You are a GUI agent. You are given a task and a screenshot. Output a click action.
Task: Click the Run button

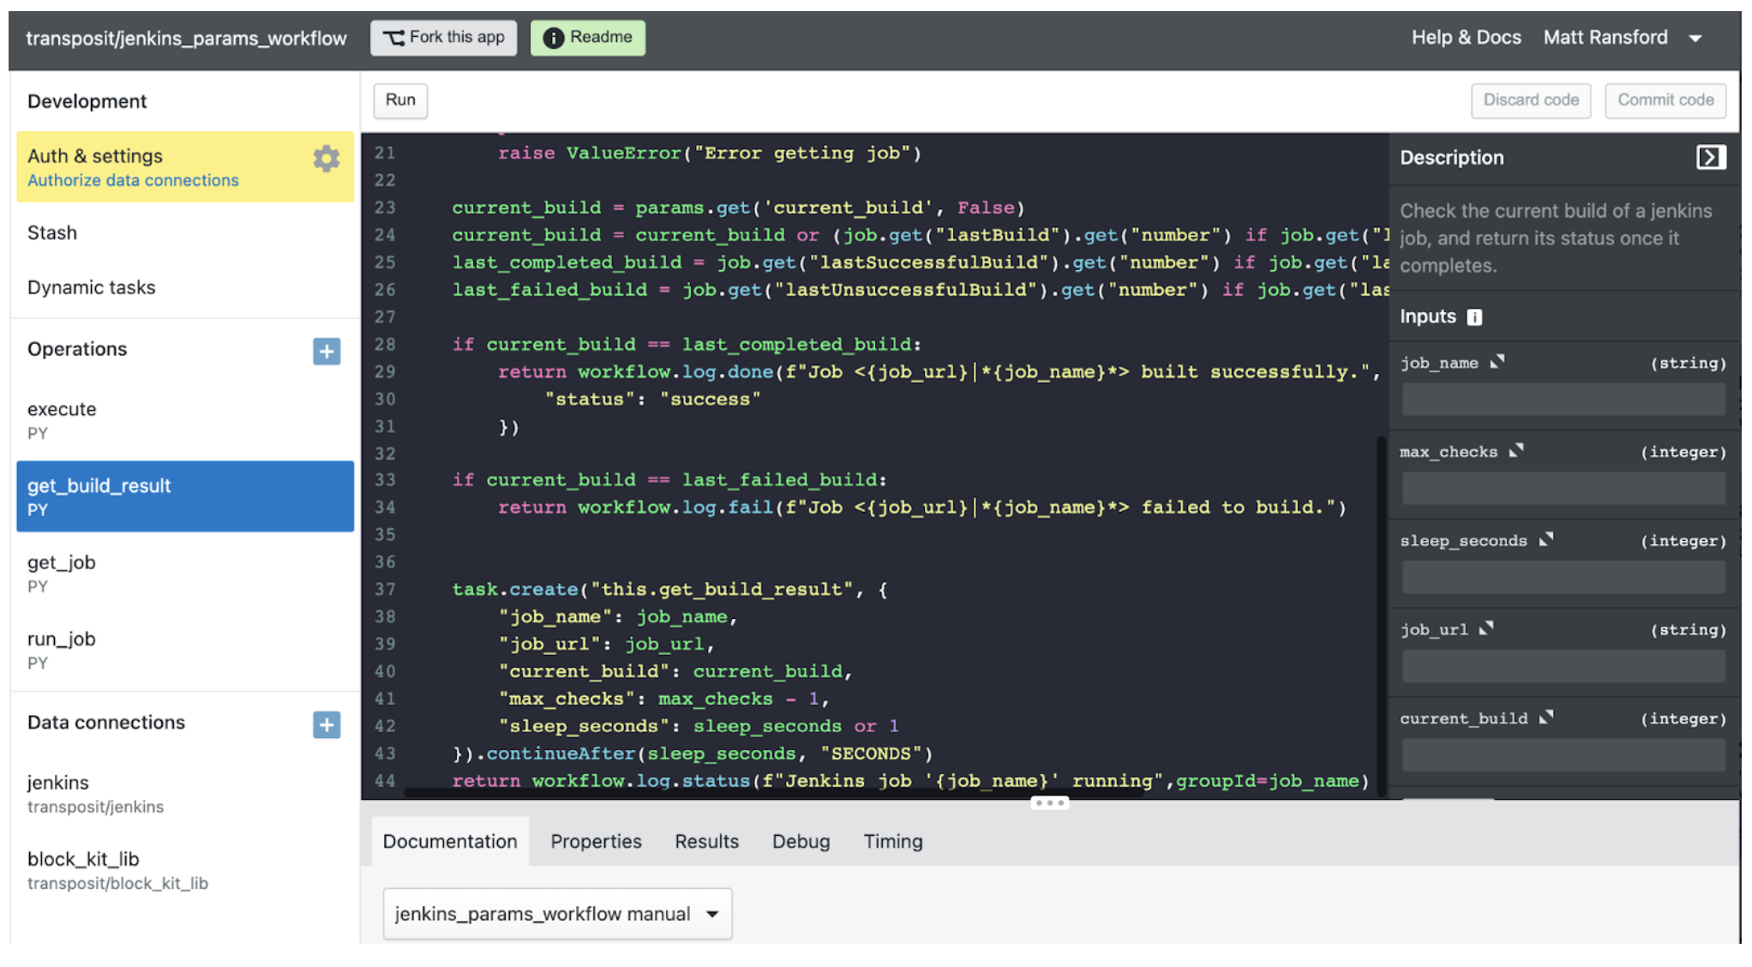tap(400, 100)
